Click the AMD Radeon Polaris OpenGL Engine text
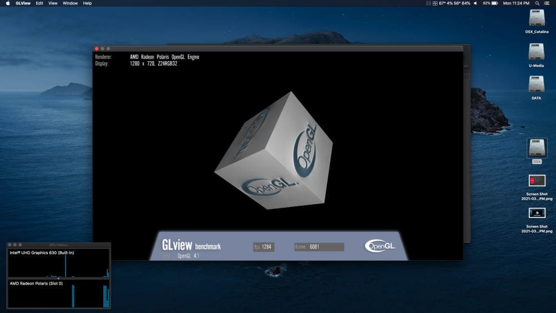The height and width of the screenshot is (313, 556). pyautogui.click(x=165, y=57)
